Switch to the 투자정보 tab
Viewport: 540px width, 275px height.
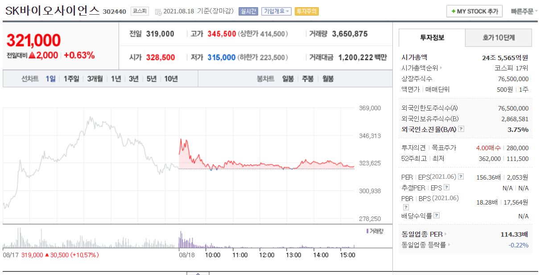432,38
